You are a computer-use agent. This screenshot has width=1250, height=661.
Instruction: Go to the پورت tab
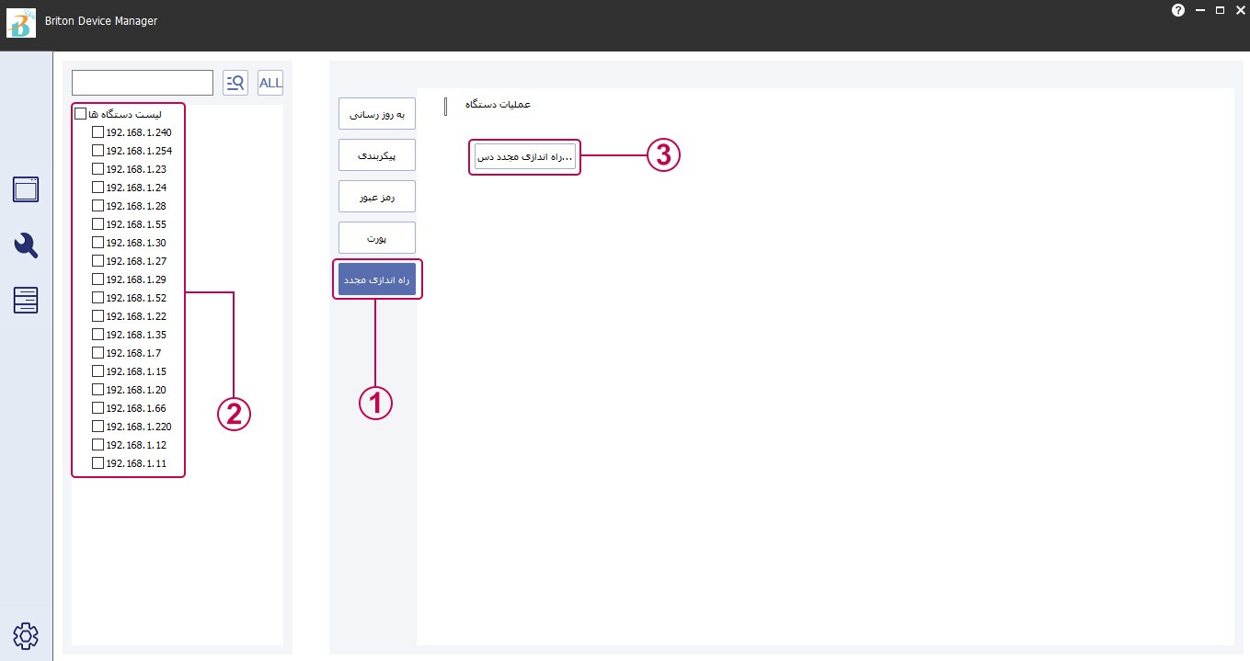(377, 238)
